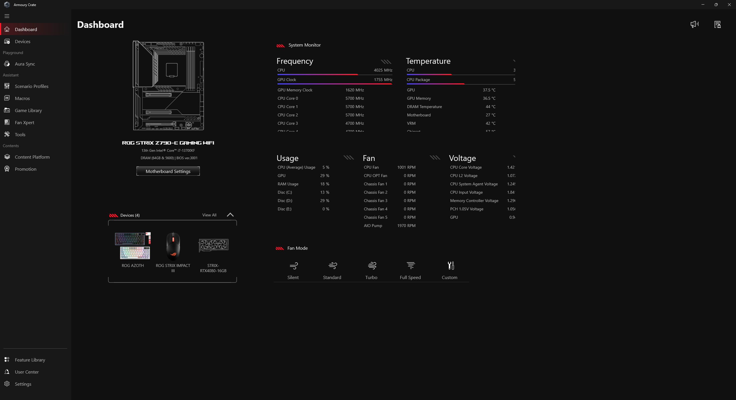This screenshot has height=400, width=736.
Task: Select the Full Speed fan mode icon
Action: tap(411, 266)
